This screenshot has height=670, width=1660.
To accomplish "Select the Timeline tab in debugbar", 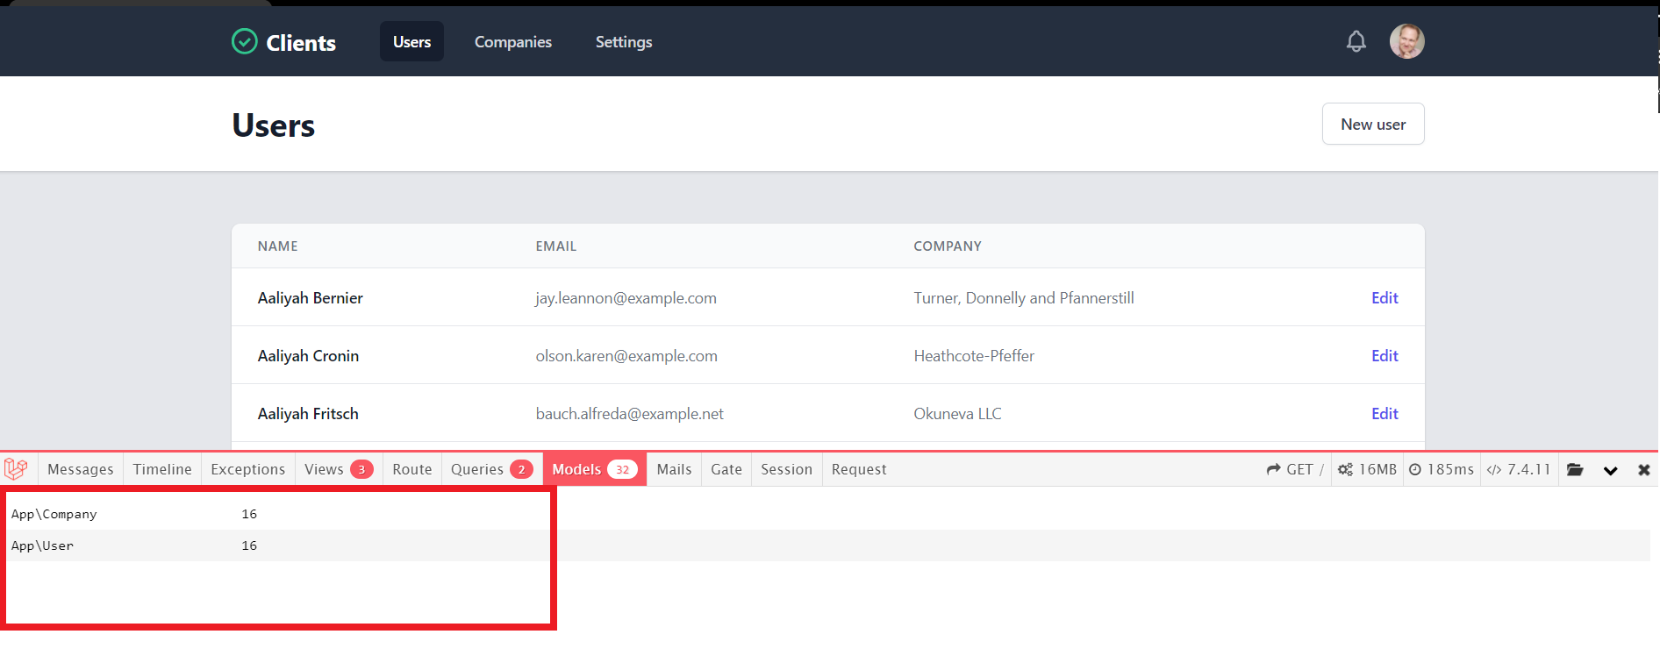I will coord(162,470).
